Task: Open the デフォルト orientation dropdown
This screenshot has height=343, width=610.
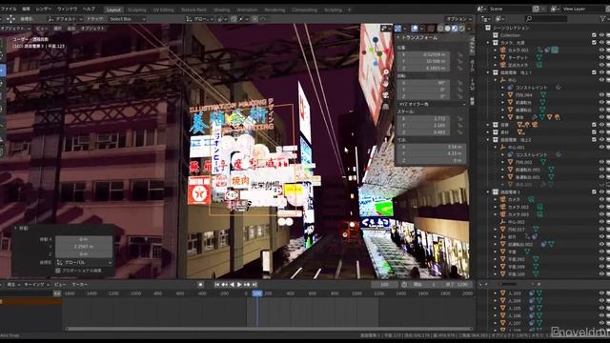Action: 65,19
